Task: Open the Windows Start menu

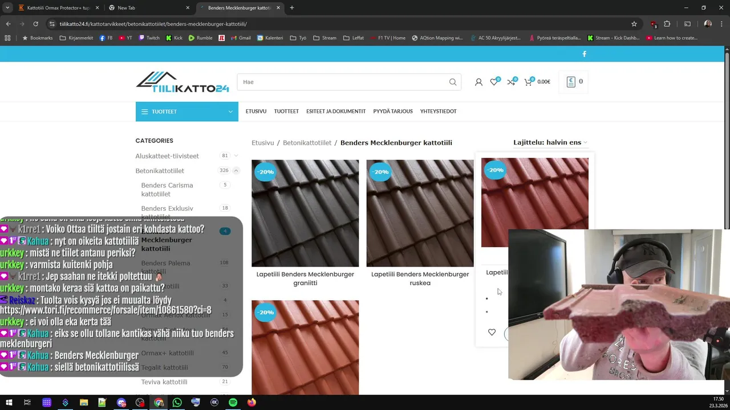Action: pos(9,403)
